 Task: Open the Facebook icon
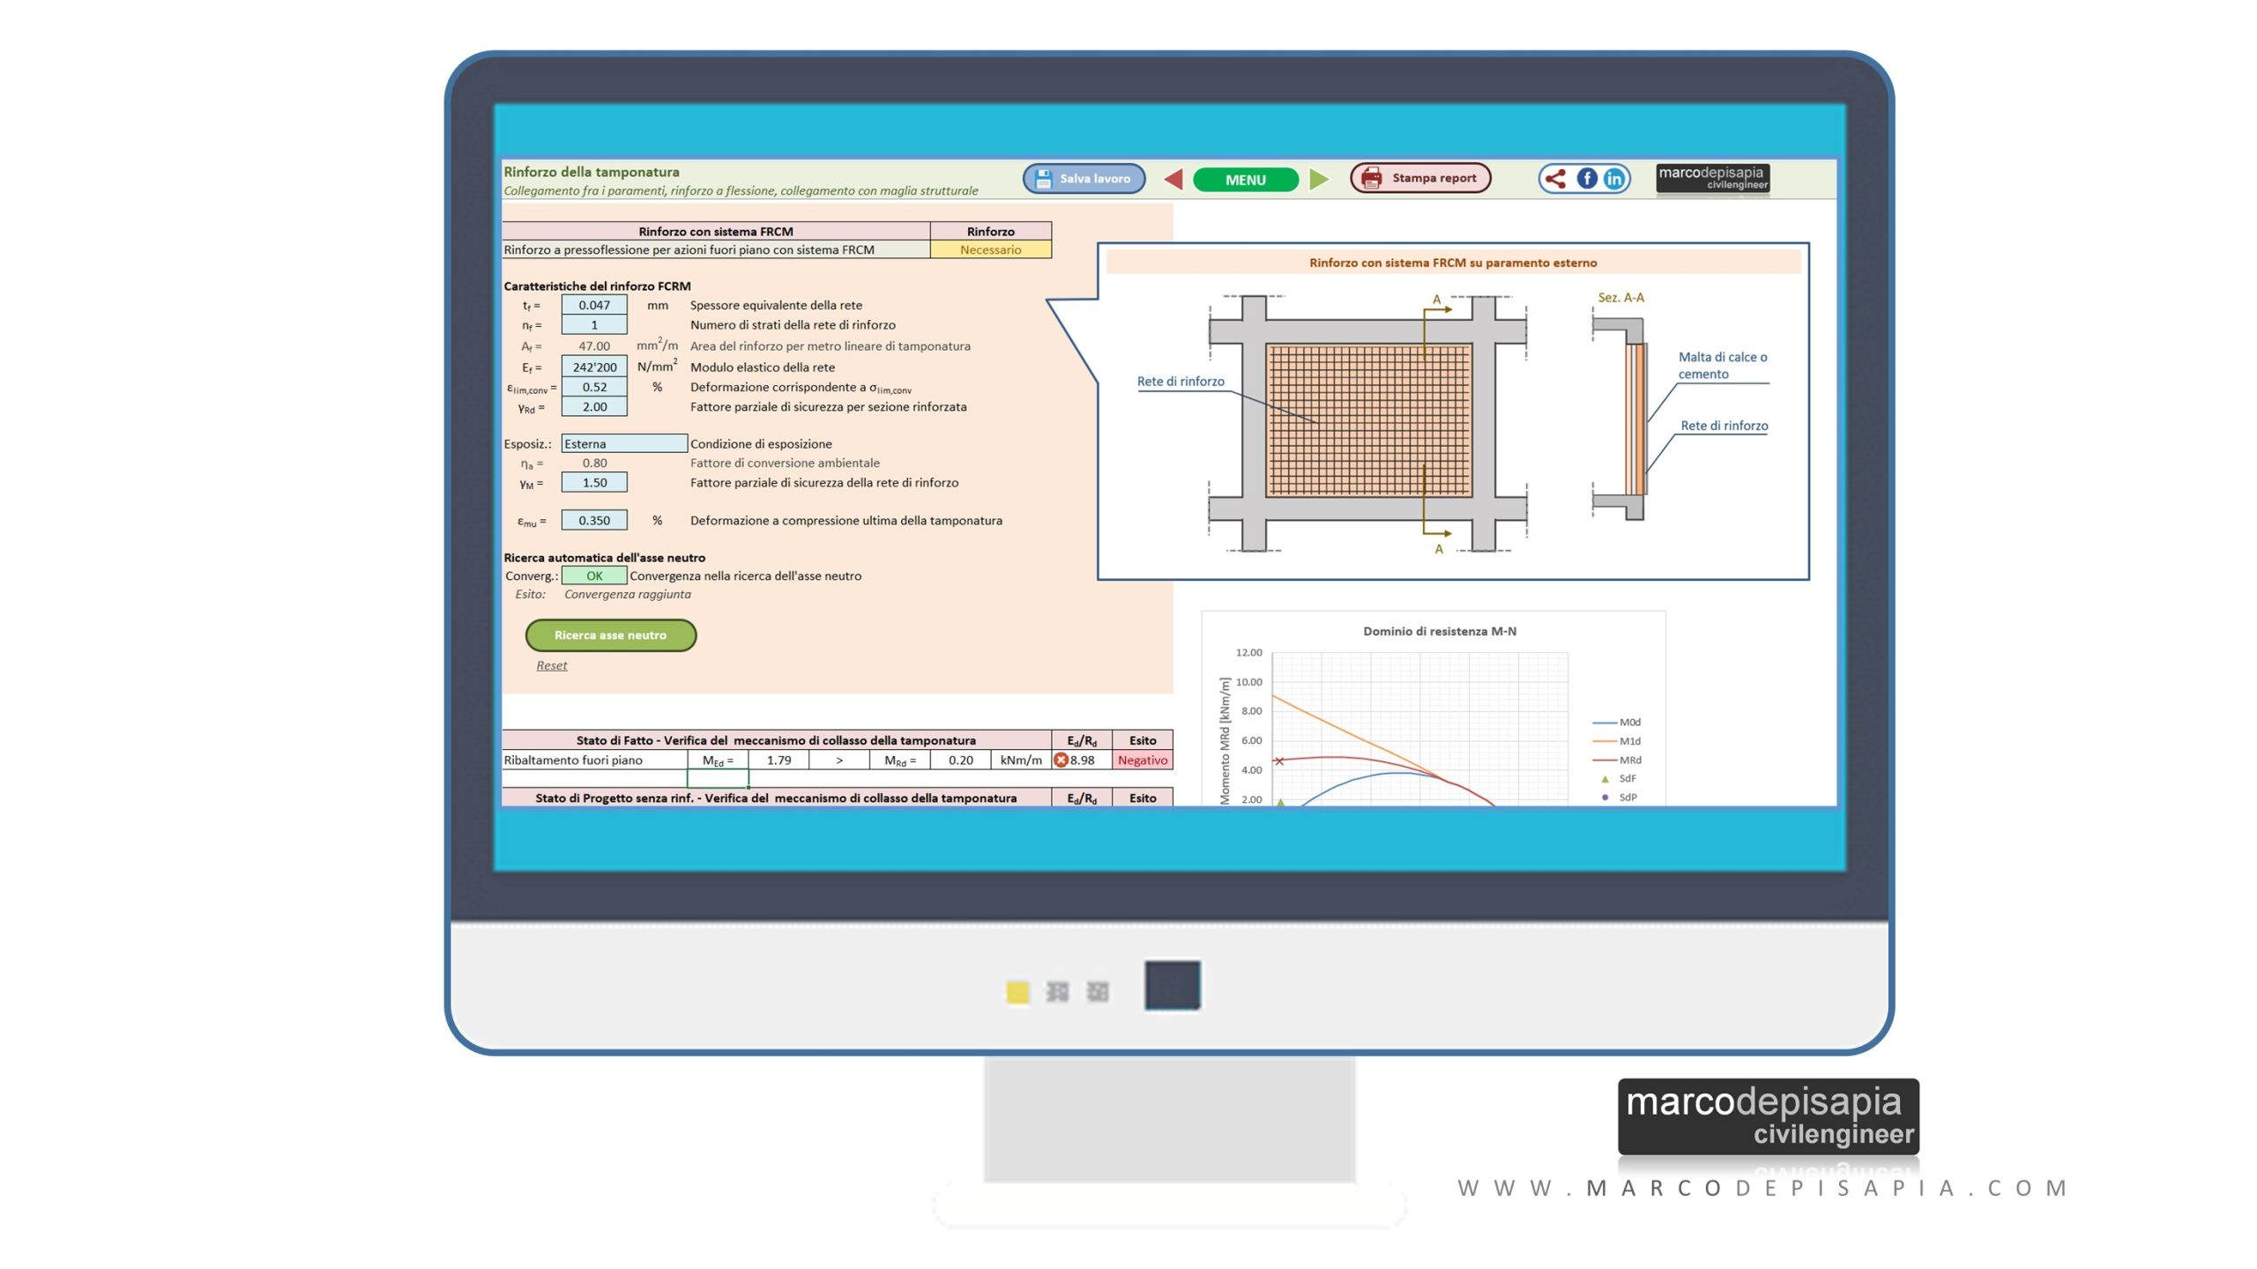[1586, 179]
